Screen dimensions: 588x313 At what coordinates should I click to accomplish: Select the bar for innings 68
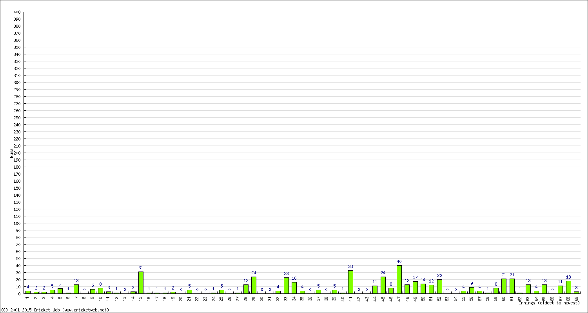(568, 287)
